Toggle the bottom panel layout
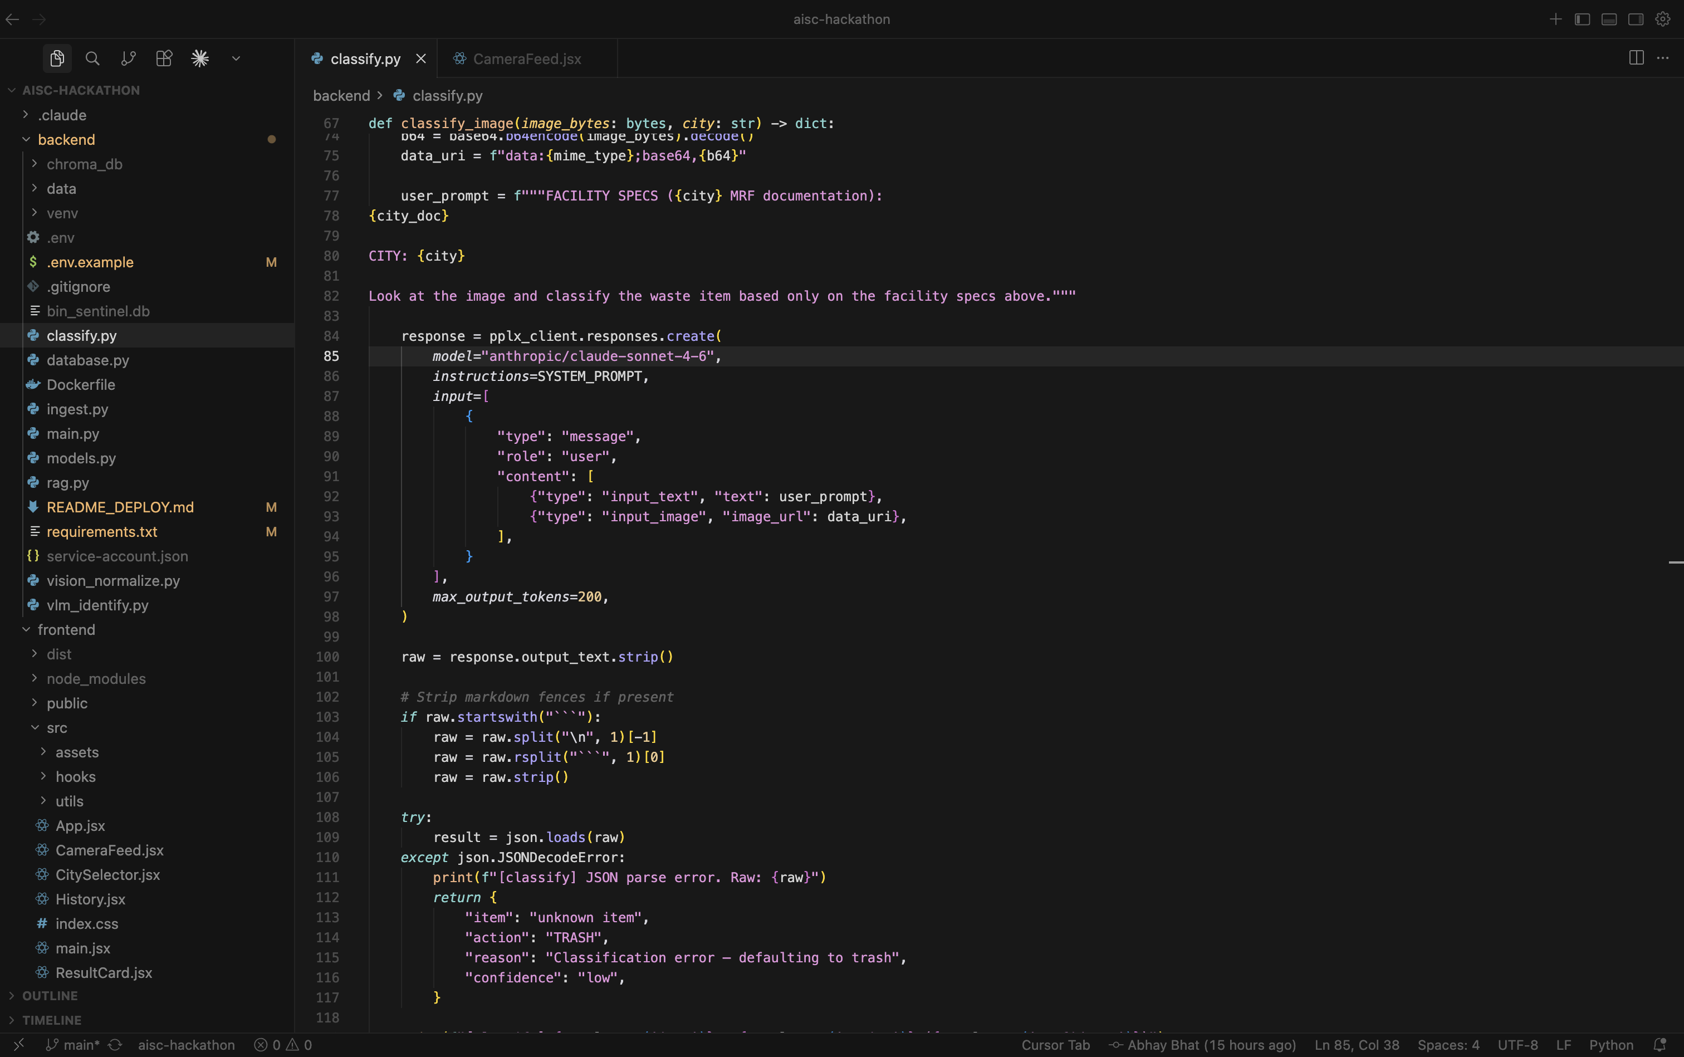 1608,19
